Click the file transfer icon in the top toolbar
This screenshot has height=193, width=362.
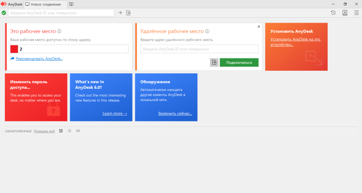pyautogui.click(x=129, y=13)
